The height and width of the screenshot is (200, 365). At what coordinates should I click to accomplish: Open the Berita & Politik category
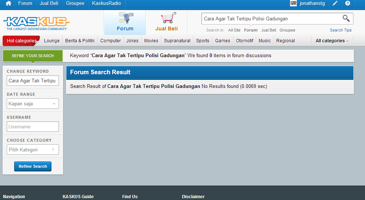point(80,41)
